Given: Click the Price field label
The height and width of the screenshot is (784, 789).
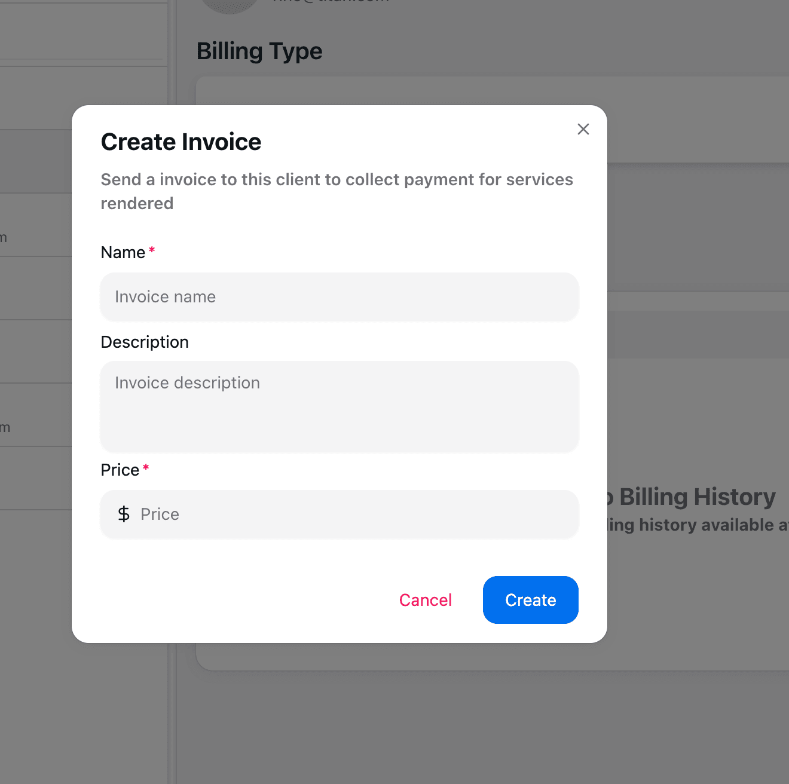Looking at the screenshot, I should click(x=120, y=470).
